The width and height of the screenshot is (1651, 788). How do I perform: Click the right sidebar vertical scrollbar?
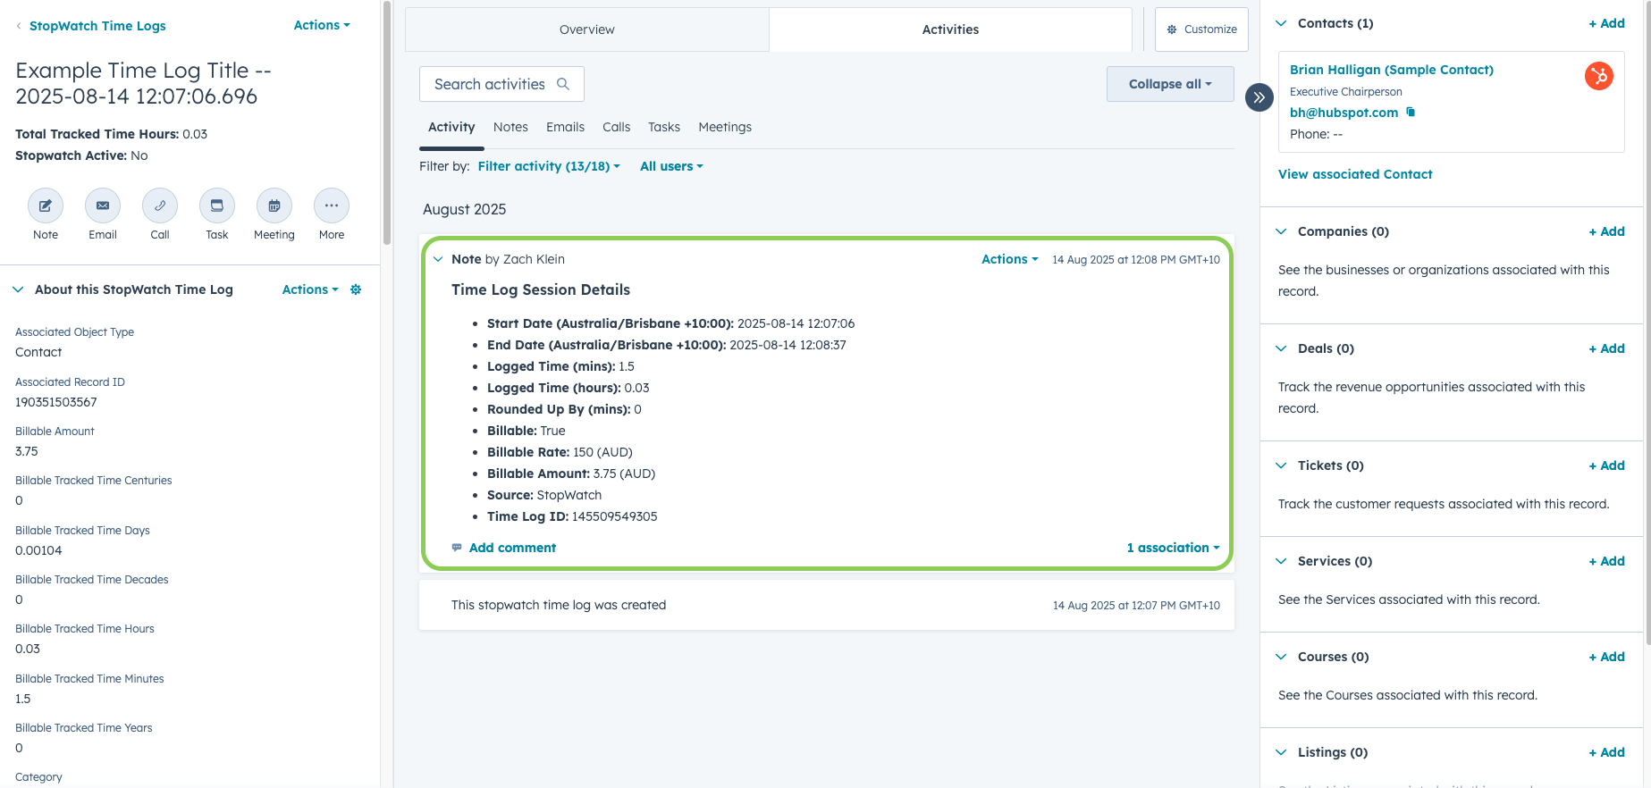pyautogui.click(x=1648, y=322)
